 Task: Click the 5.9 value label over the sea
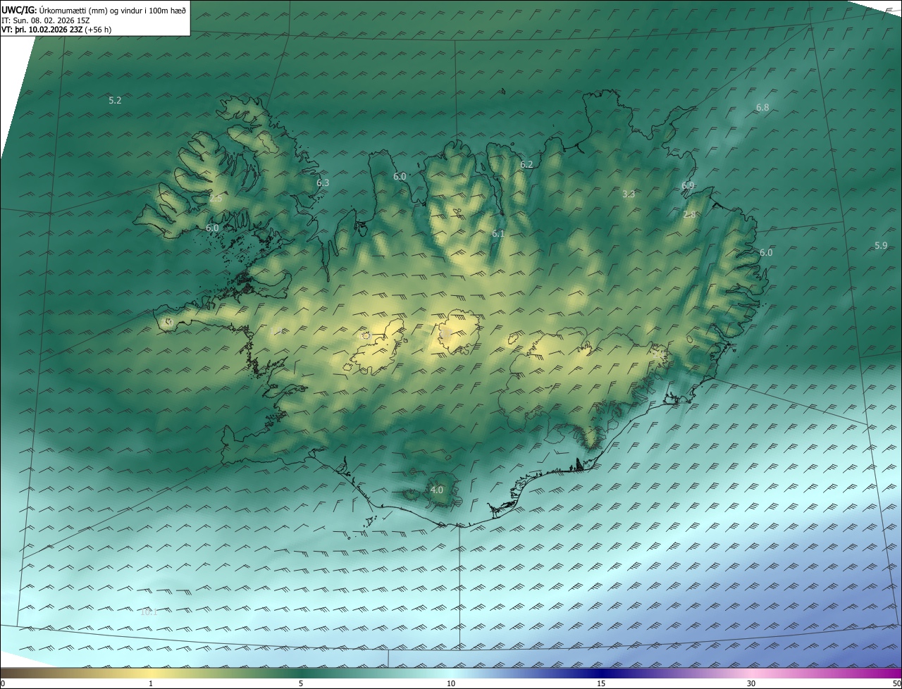[x=881, y=246]
